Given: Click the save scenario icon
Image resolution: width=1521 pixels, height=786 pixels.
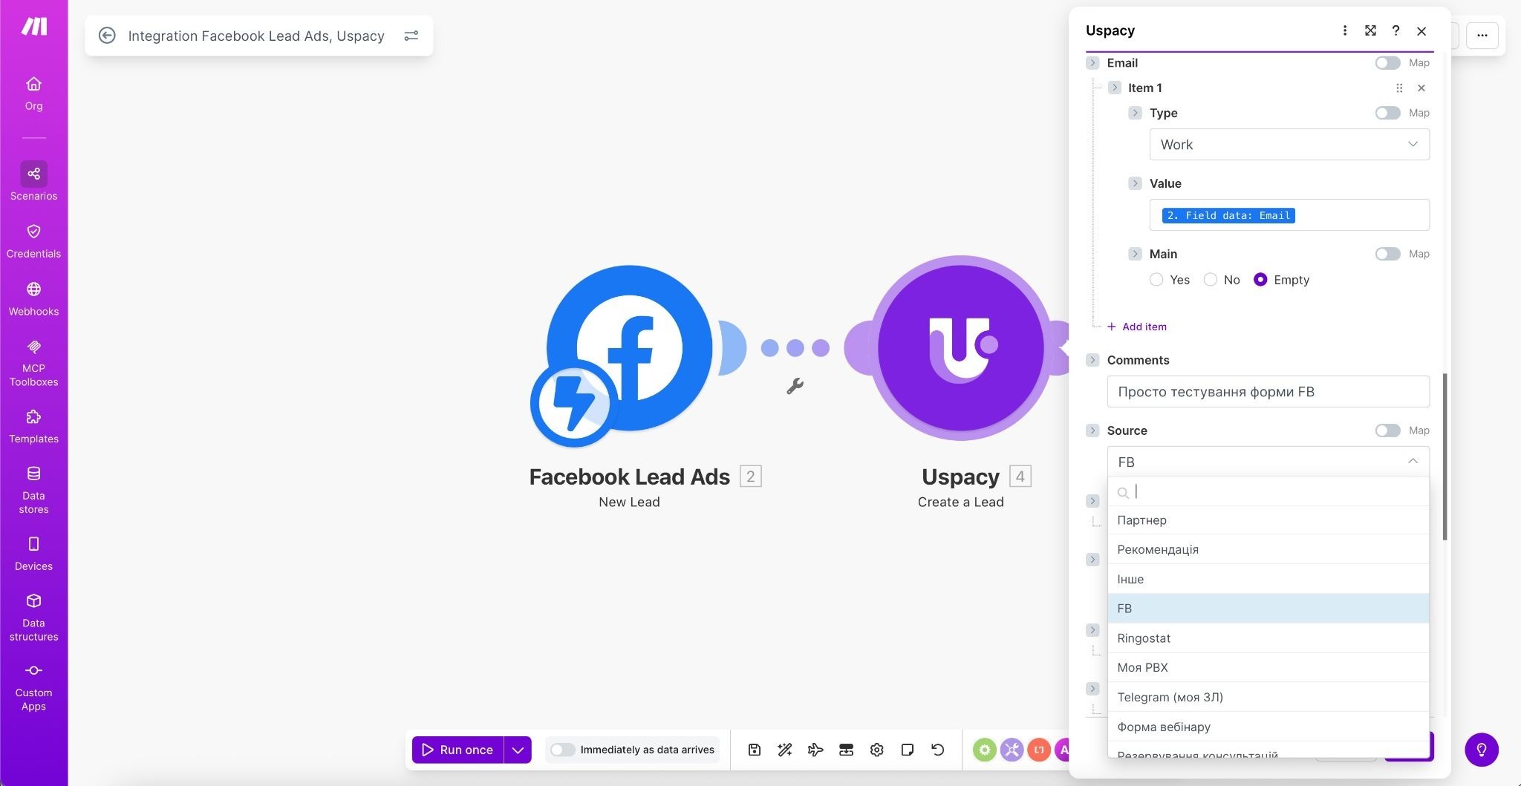Looking at the screenshot, I should 754,750.
